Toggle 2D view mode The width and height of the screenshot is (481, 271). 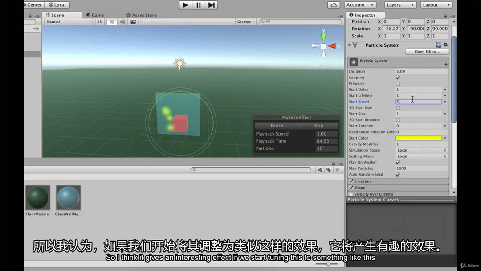(x=100, y=21)
